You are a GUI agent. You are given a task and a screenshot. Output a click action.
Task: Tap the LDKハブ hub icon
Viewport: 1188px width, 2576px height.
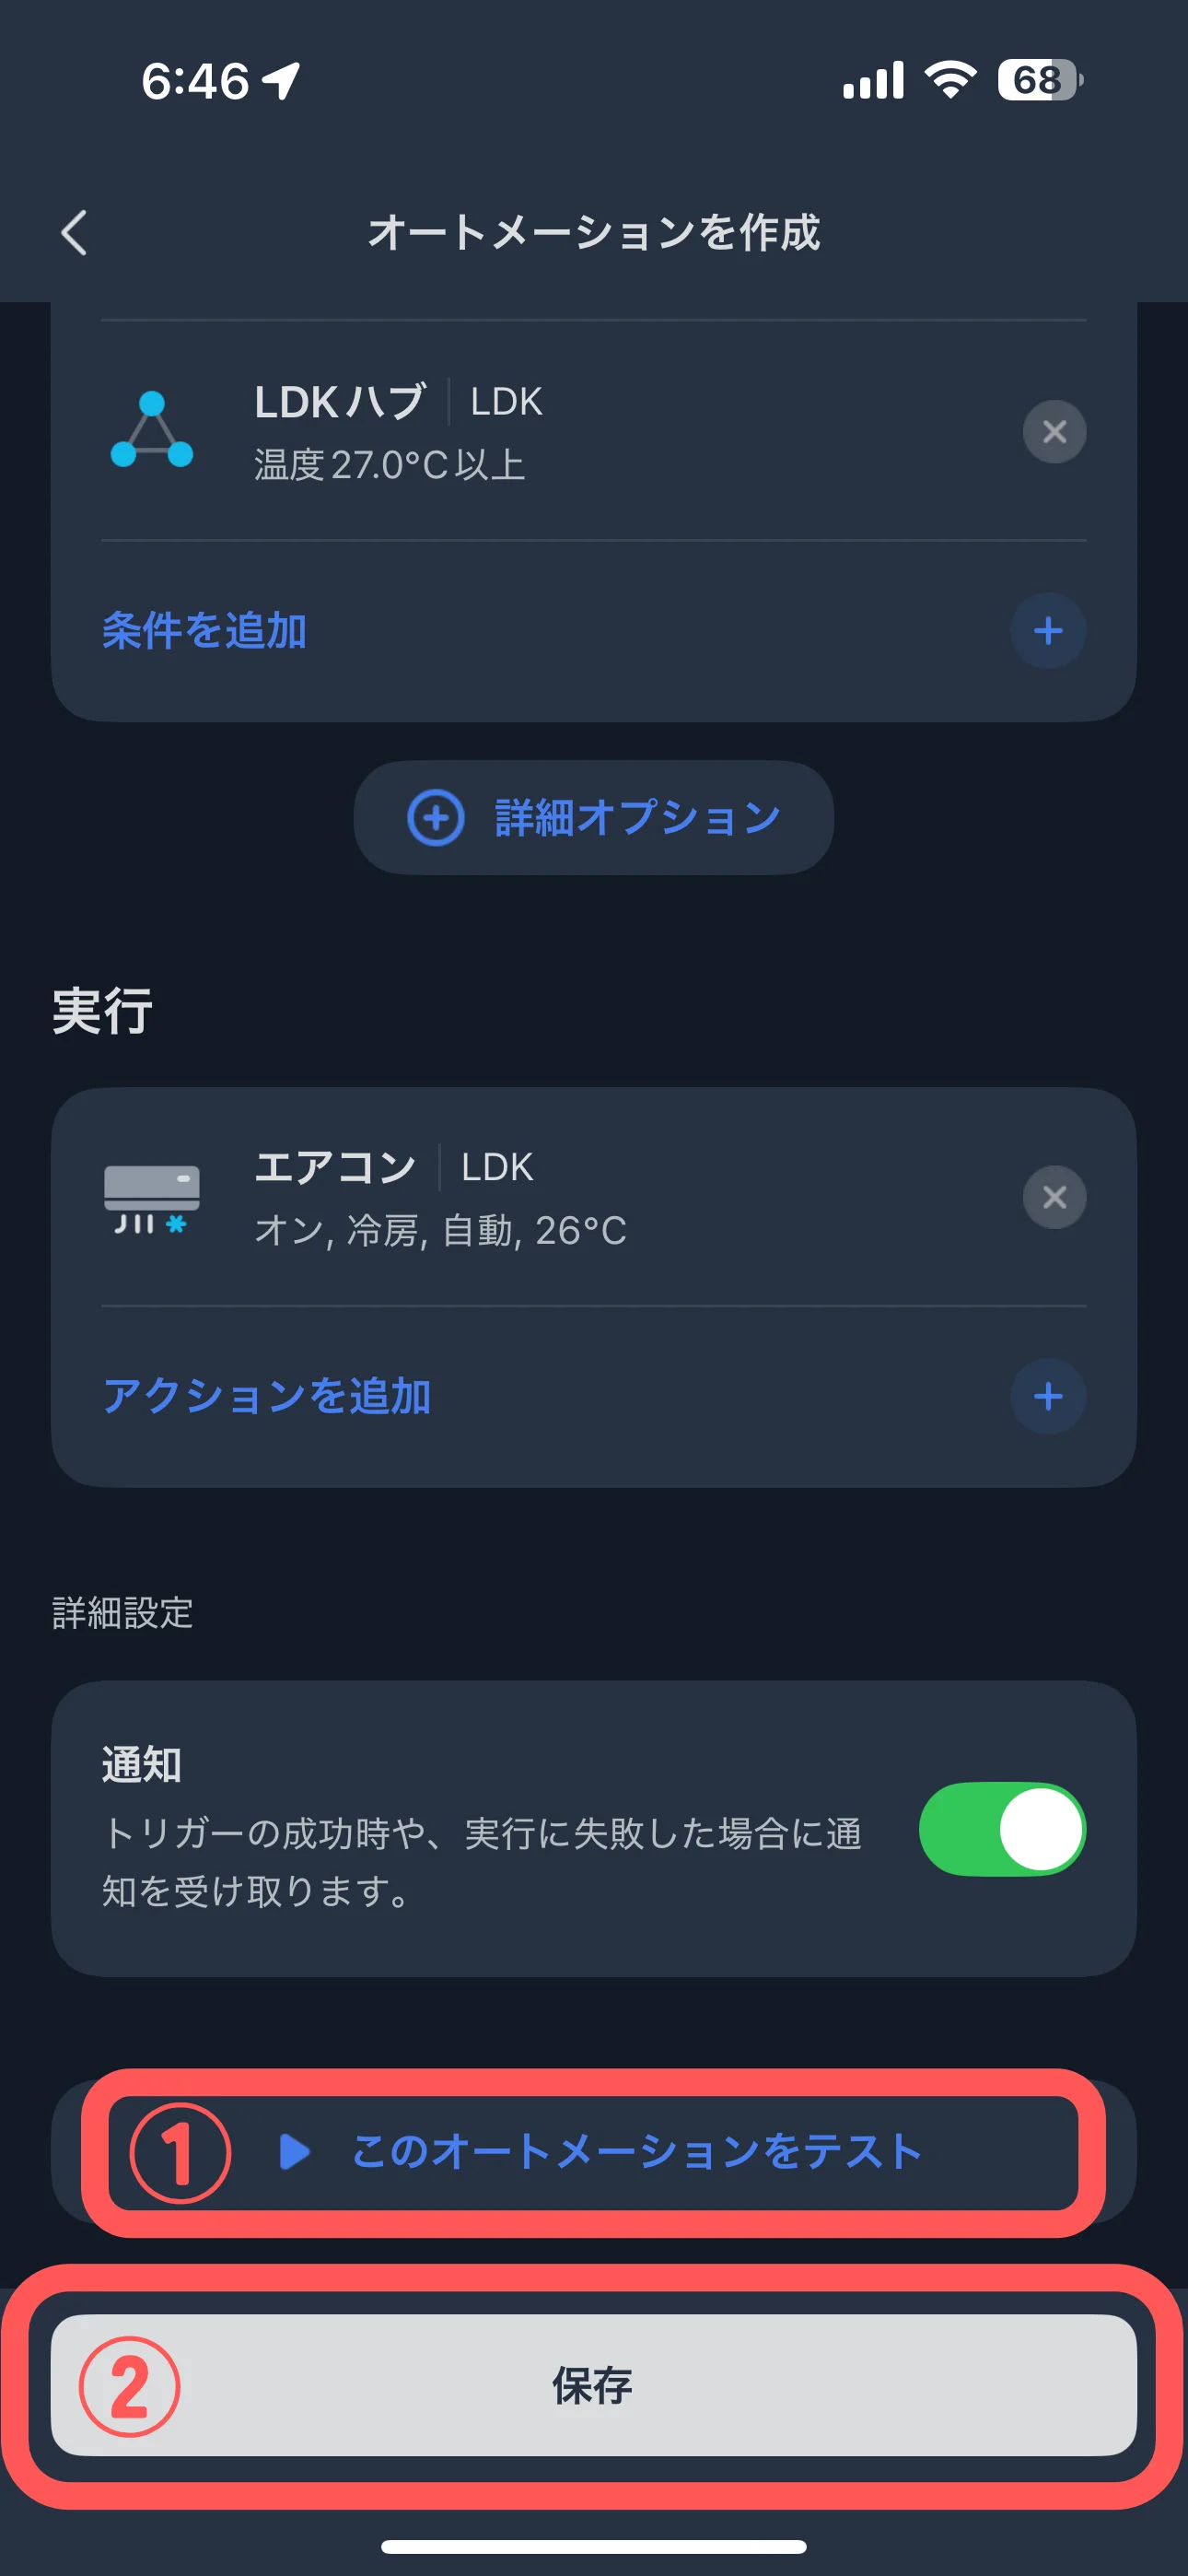[x=152, y=430]
